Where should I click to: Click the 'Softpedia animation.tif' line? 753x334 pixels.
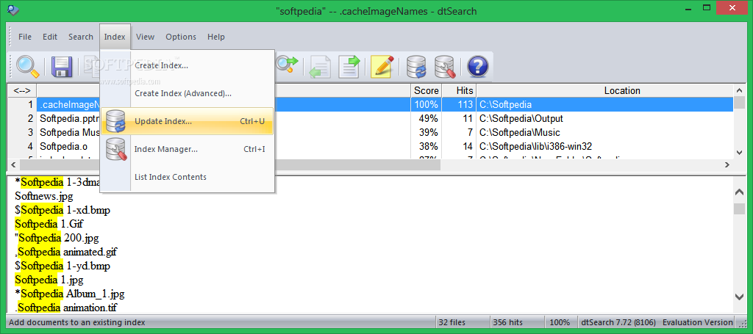coord(65,307)
